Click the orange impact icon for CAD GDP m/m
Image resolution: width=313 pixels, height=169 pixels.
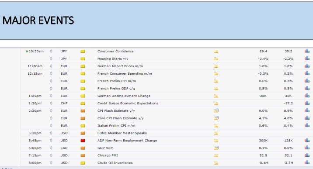[x=83, y=148]
